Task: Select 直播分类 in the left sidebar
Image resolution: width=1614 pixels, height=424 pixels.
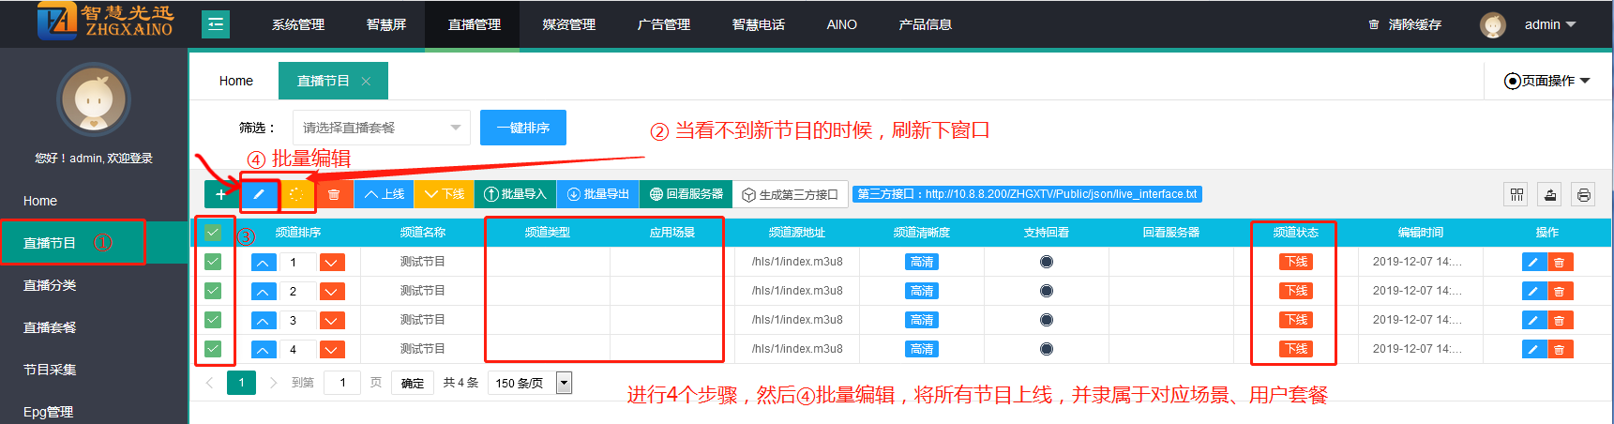Action: pos(50,285)
